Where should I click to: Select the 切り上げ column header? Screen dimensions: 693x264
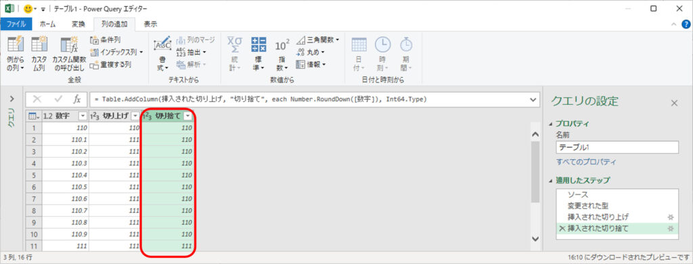tap(115, 116)
